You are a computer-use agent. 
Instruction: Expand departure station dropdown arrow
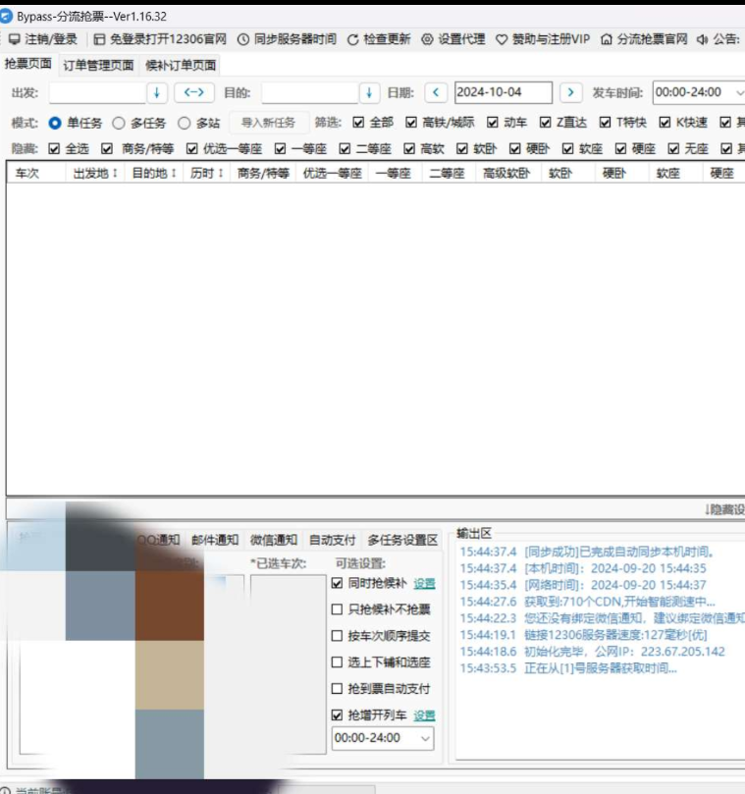coord(157,92)
